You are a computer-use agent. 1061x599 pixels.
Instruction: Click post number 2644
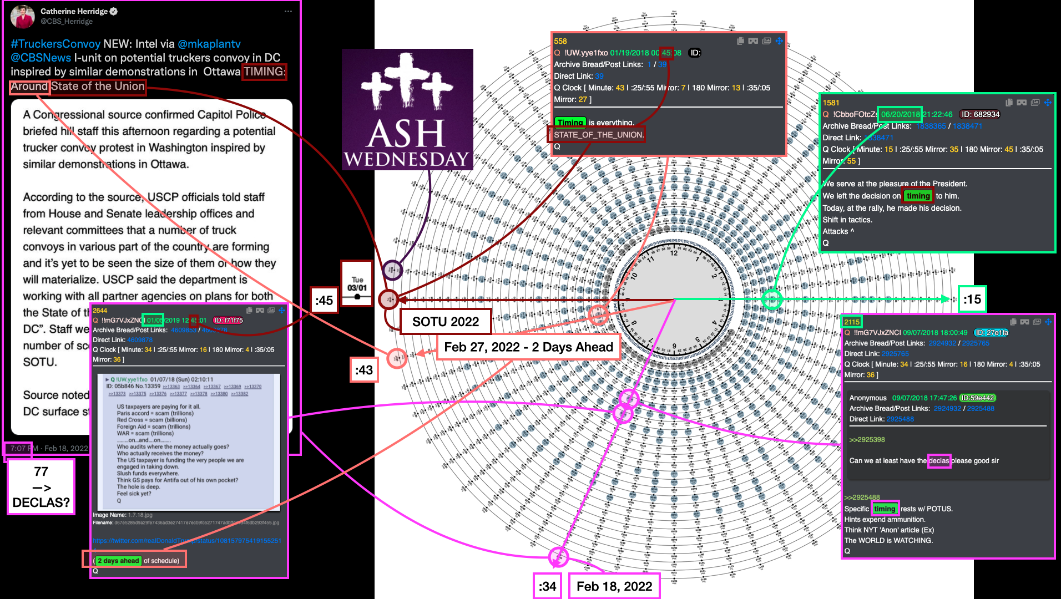[100, 311]
